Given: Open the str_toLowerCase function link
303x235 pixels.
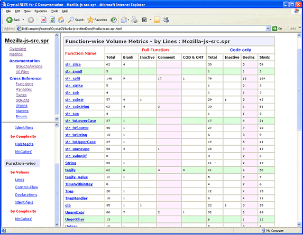Looking at the screenshot, I should (x=80, y=121).
